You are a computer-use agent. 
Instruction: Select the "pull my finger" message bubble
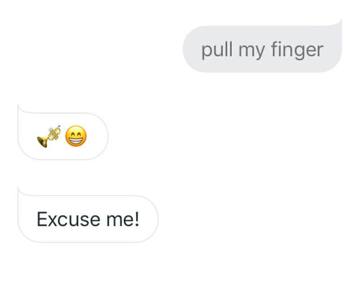pyautogui.click(x=262, y=49)
